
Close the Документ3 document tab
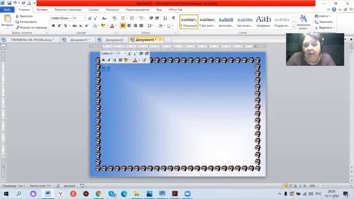click(160, 40)
